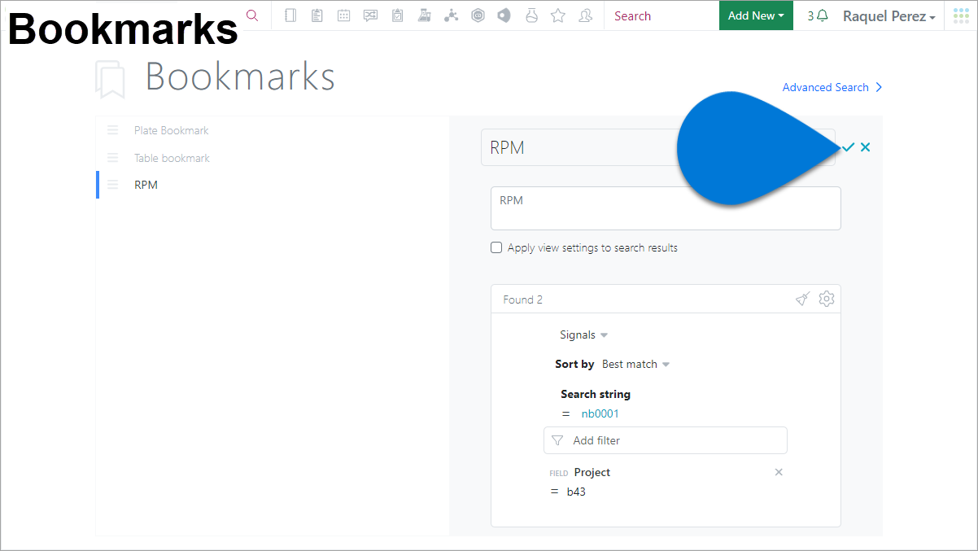
Task: Click drag handle of Table bookmark
Action: [x=113, y=158]
